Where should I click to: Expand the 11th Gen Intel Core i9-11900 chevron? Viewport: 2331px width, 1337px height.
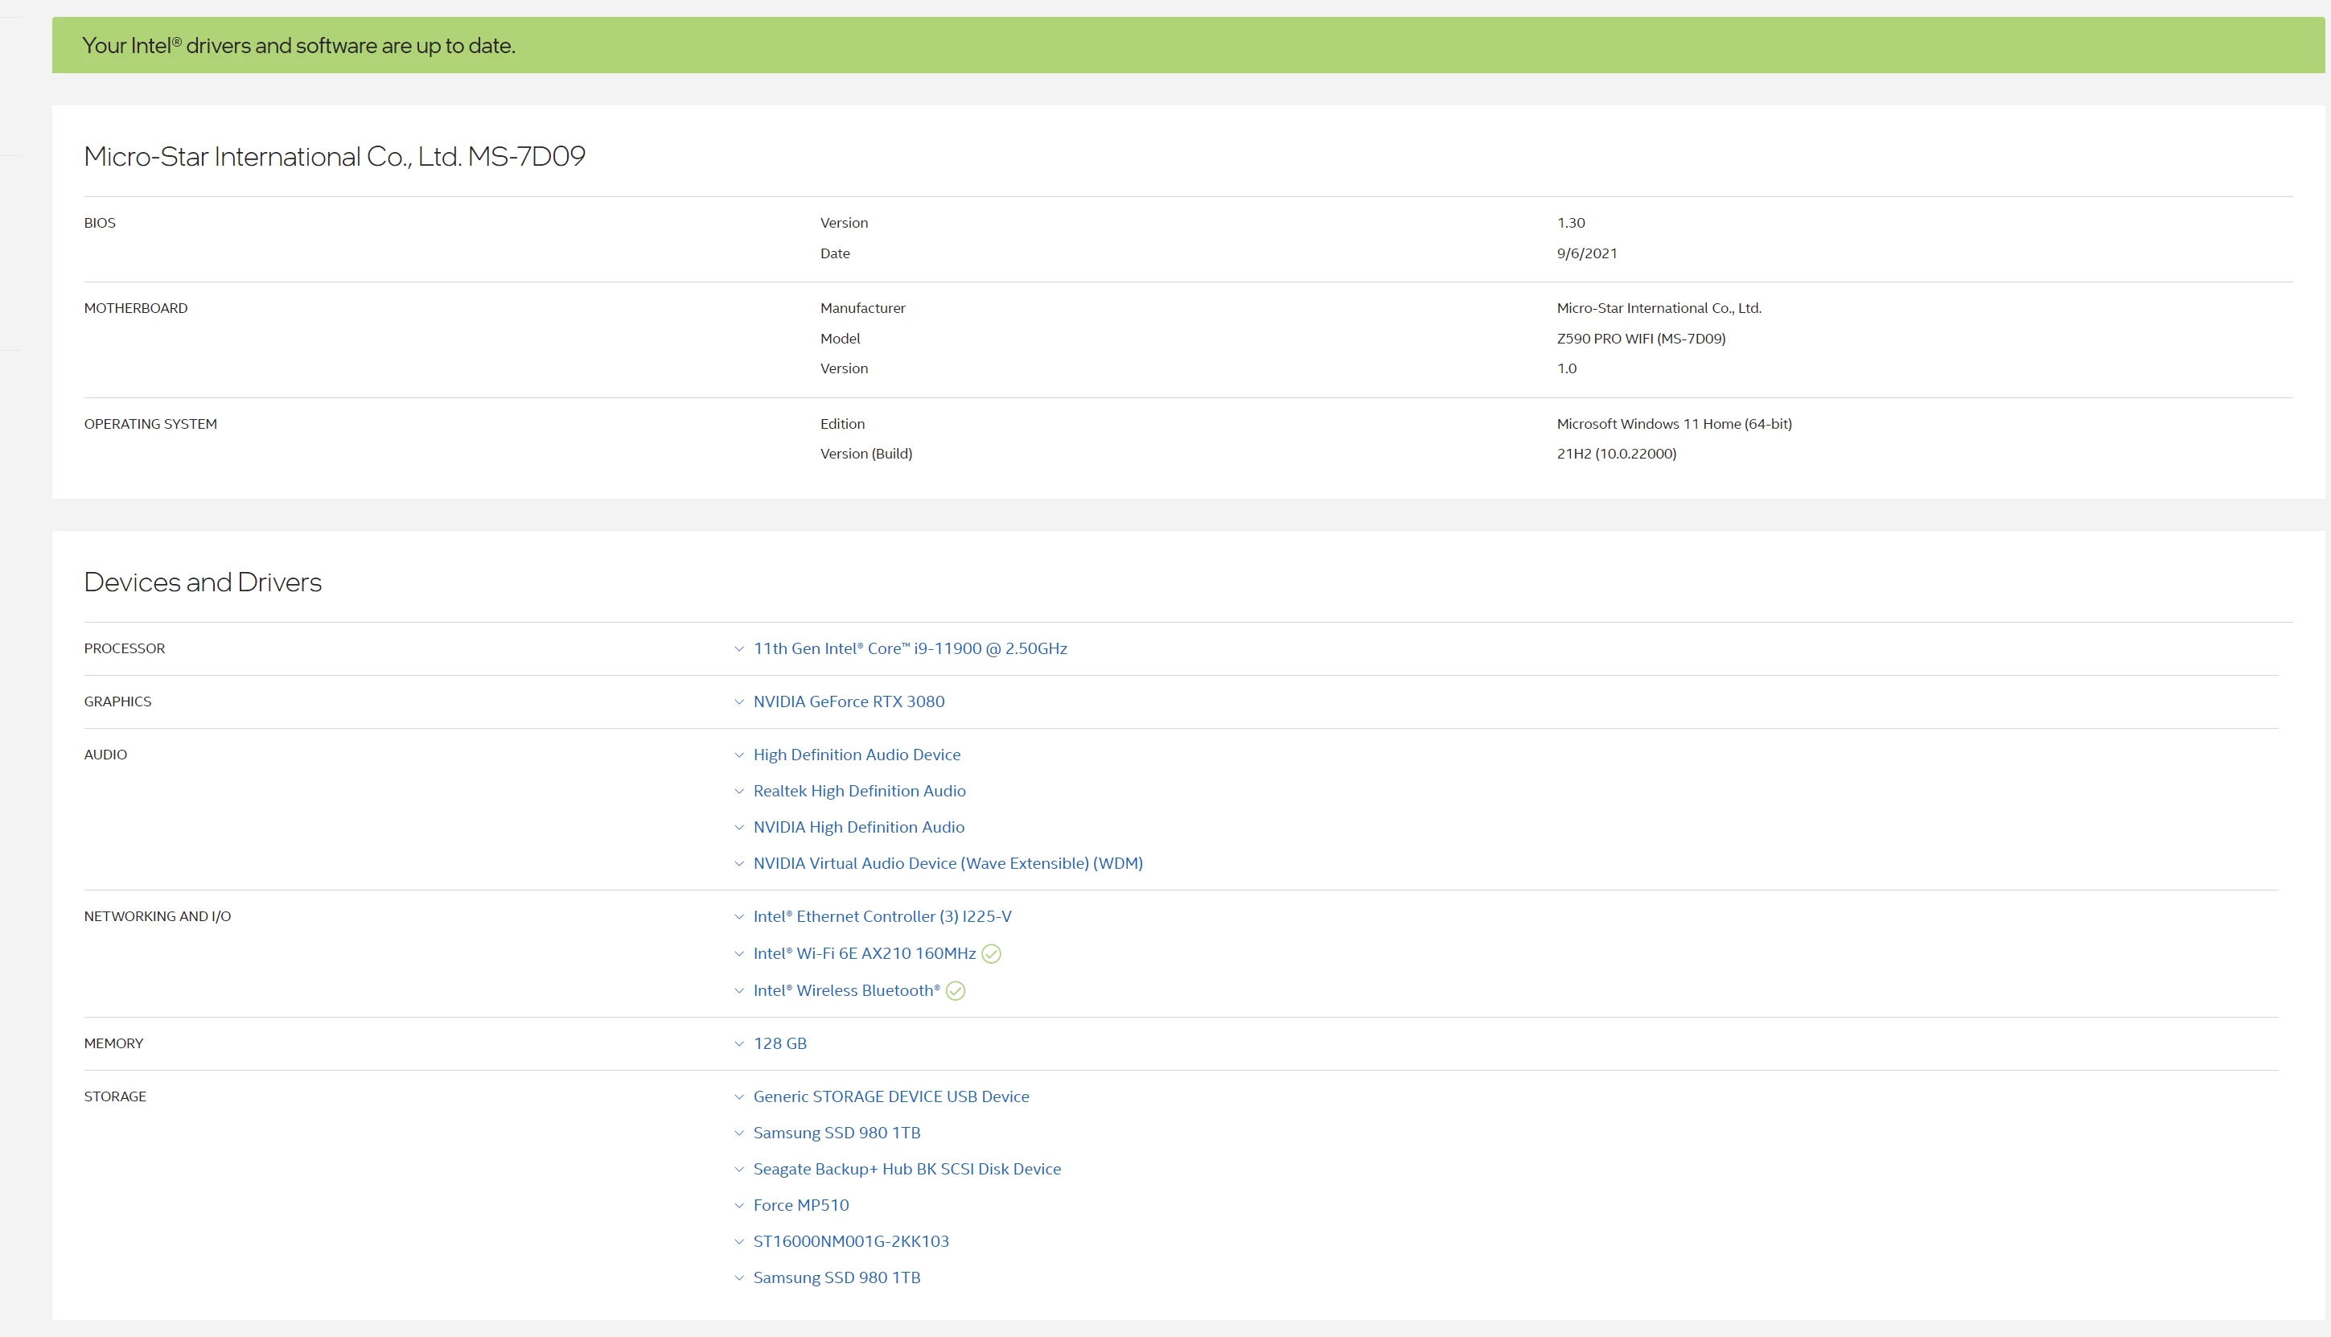click(x=739, y=649)
